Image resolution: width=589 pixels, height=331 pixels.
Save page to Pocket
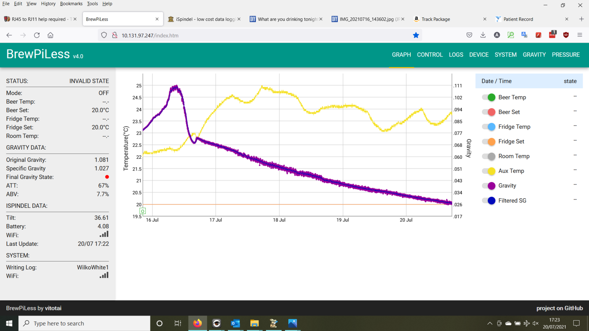pyautogui.click(x=469, y=35)
